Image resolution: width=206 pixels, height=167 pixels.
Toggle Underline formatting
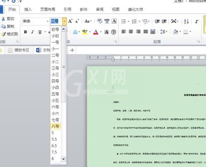pyautogui.click(x=40, y=32)
